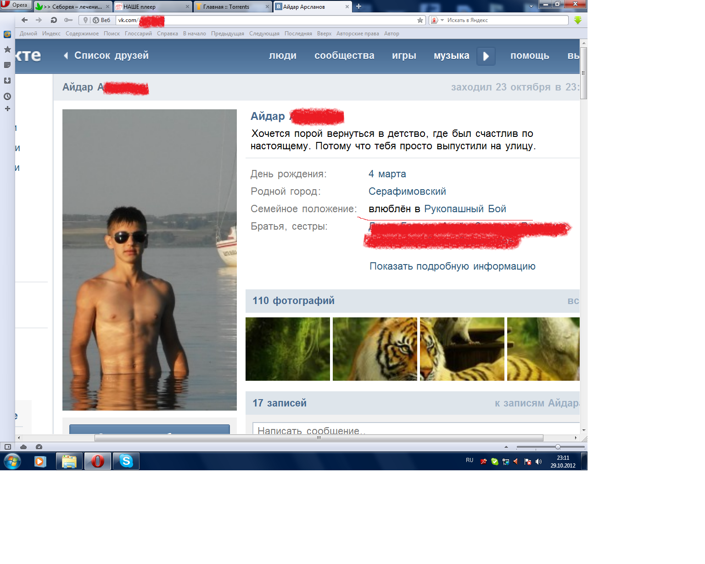This screenshot has width=705, height=564.
Task: Open the closed tabs dropdown arrow
Action: click(531, 6)
